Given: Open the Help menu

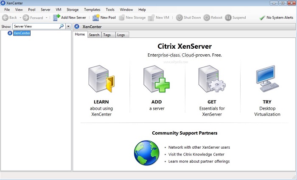Looking at the screenshot, I should click(142, 10).
